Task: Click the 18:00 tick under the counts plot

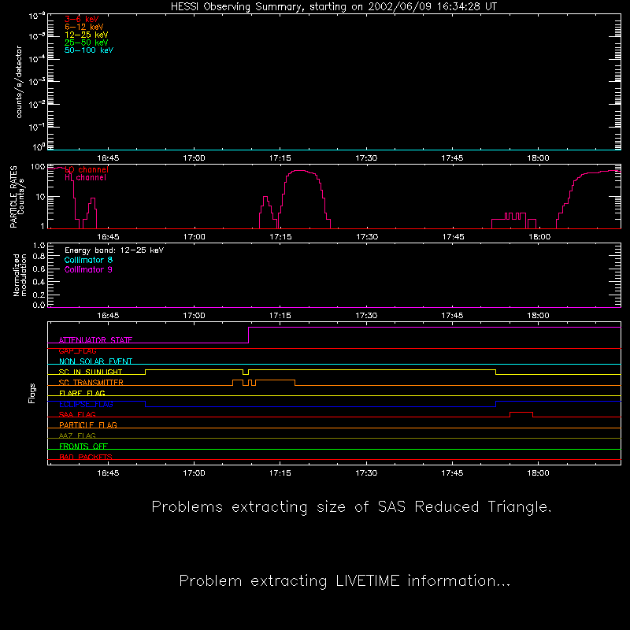Action: click(x=538, y=158)
